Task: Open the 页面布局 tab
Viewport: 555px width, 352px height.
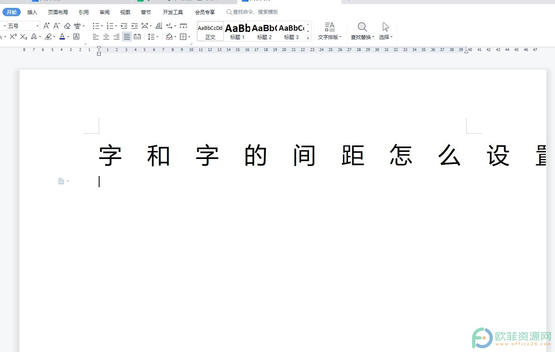Action: [x=58, y=12]
